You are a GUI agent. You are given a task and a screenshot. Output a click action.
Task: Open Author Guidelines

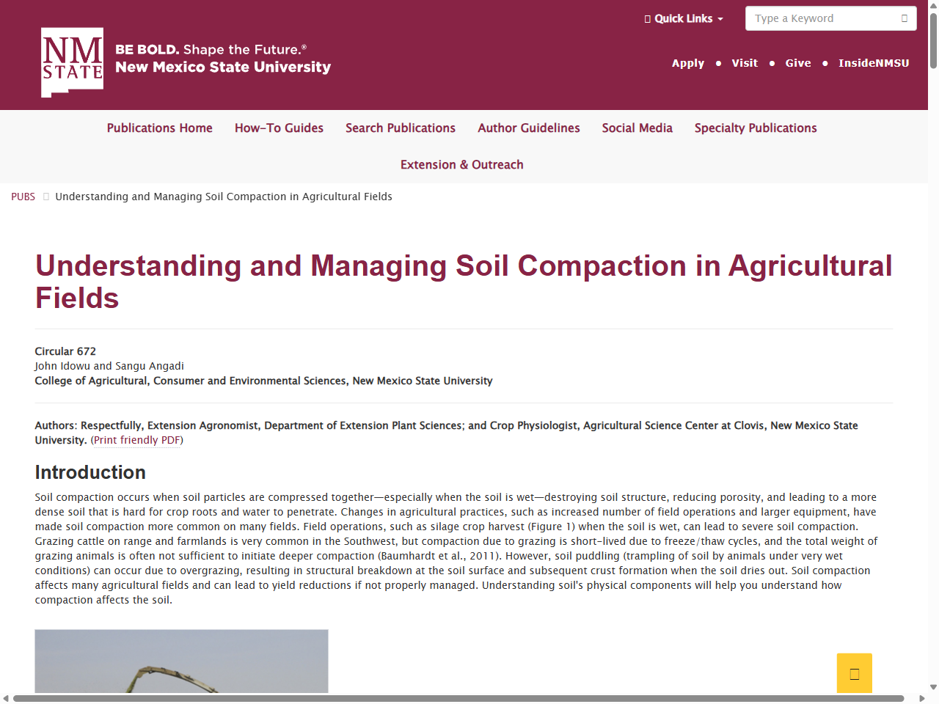(x=528, y=128)
